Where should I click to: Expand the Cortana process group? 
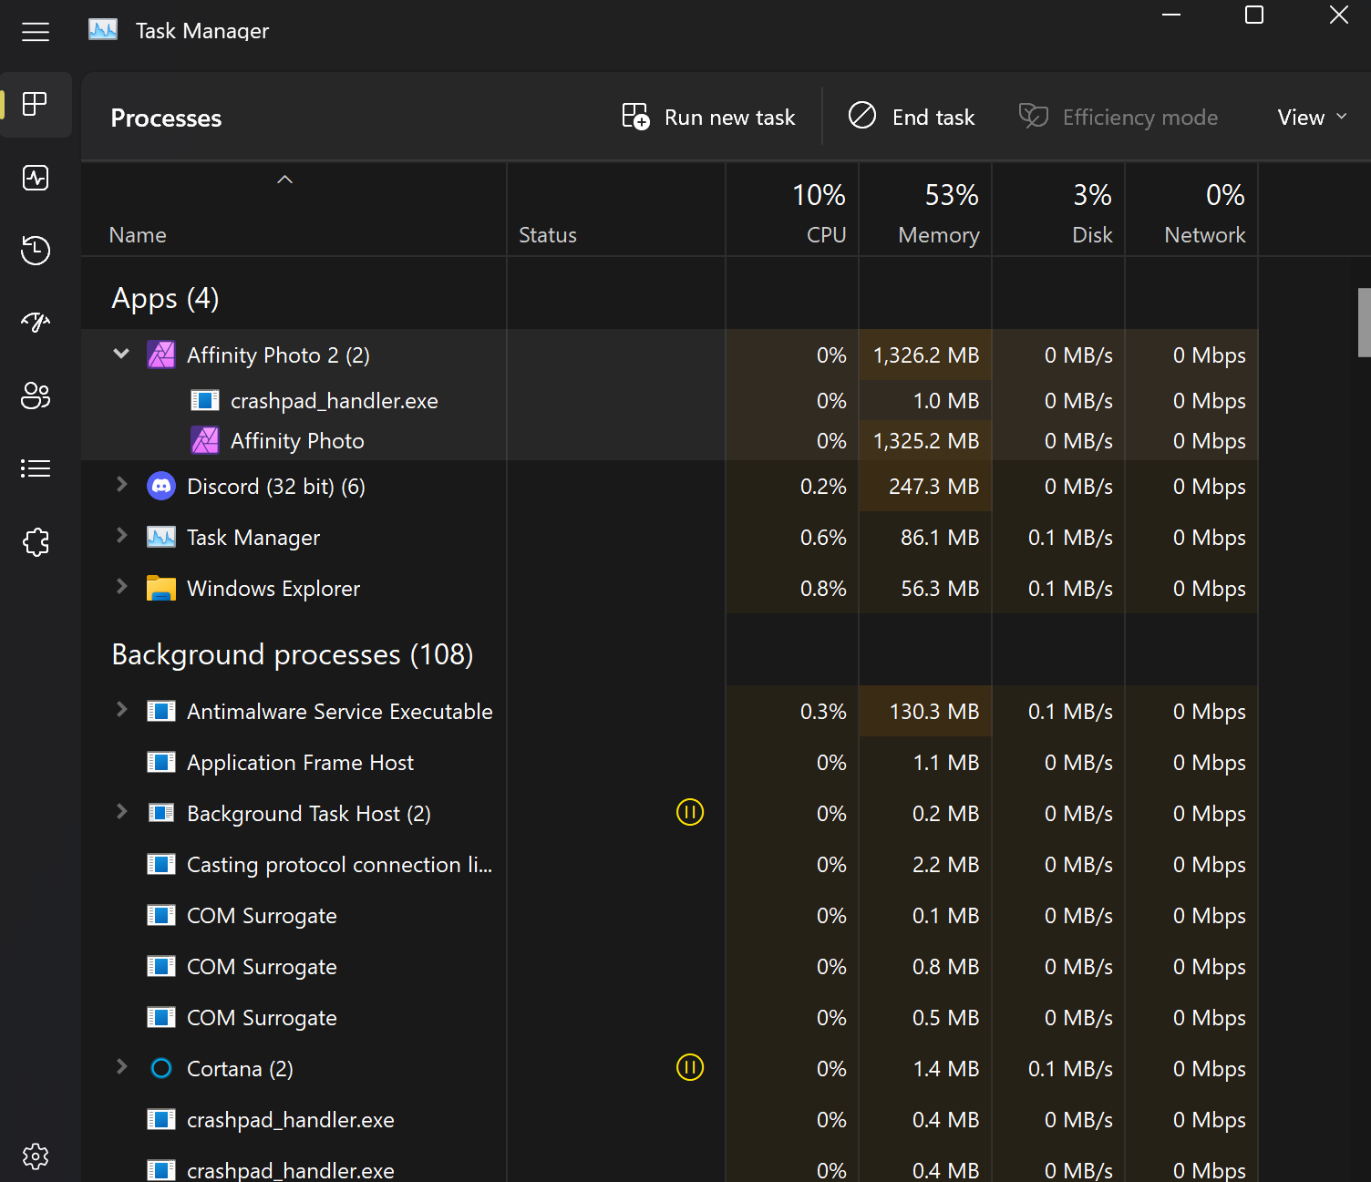[121, 1067]
